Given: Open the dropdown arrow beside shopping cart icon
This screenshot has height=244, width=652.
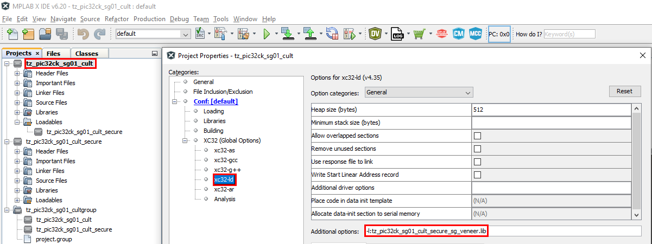Looking at the screenshot, I should coord(430,34).
